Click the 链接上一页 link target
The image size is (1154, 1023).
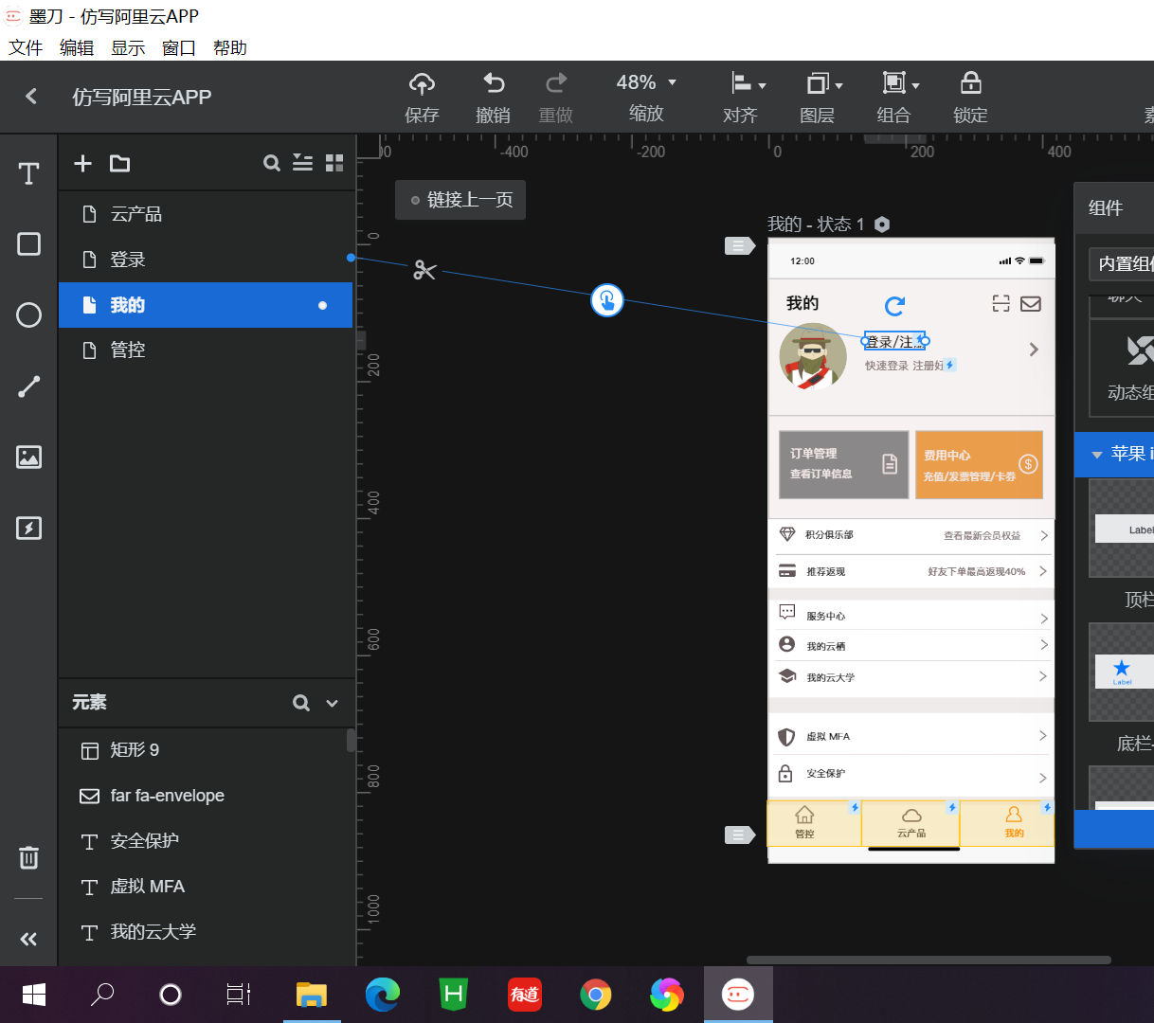(x=460, y=200)
